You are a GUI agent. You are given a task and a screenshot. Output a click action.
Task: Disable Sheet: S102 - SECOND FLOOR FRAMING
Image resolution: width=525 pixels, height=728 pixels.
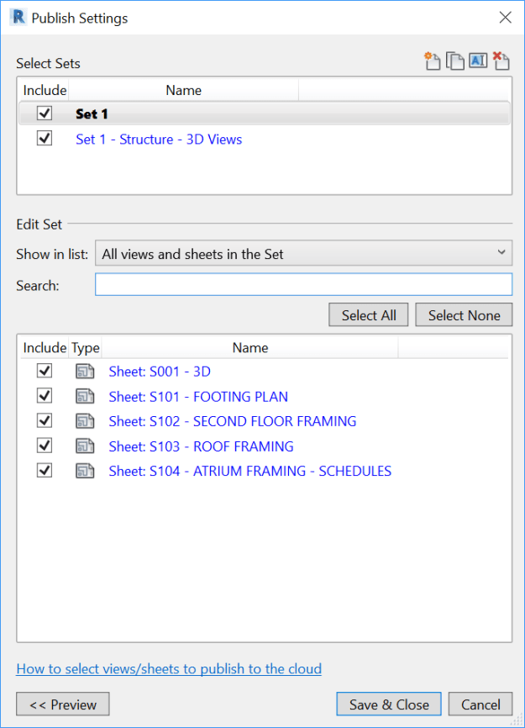point(44,420)
